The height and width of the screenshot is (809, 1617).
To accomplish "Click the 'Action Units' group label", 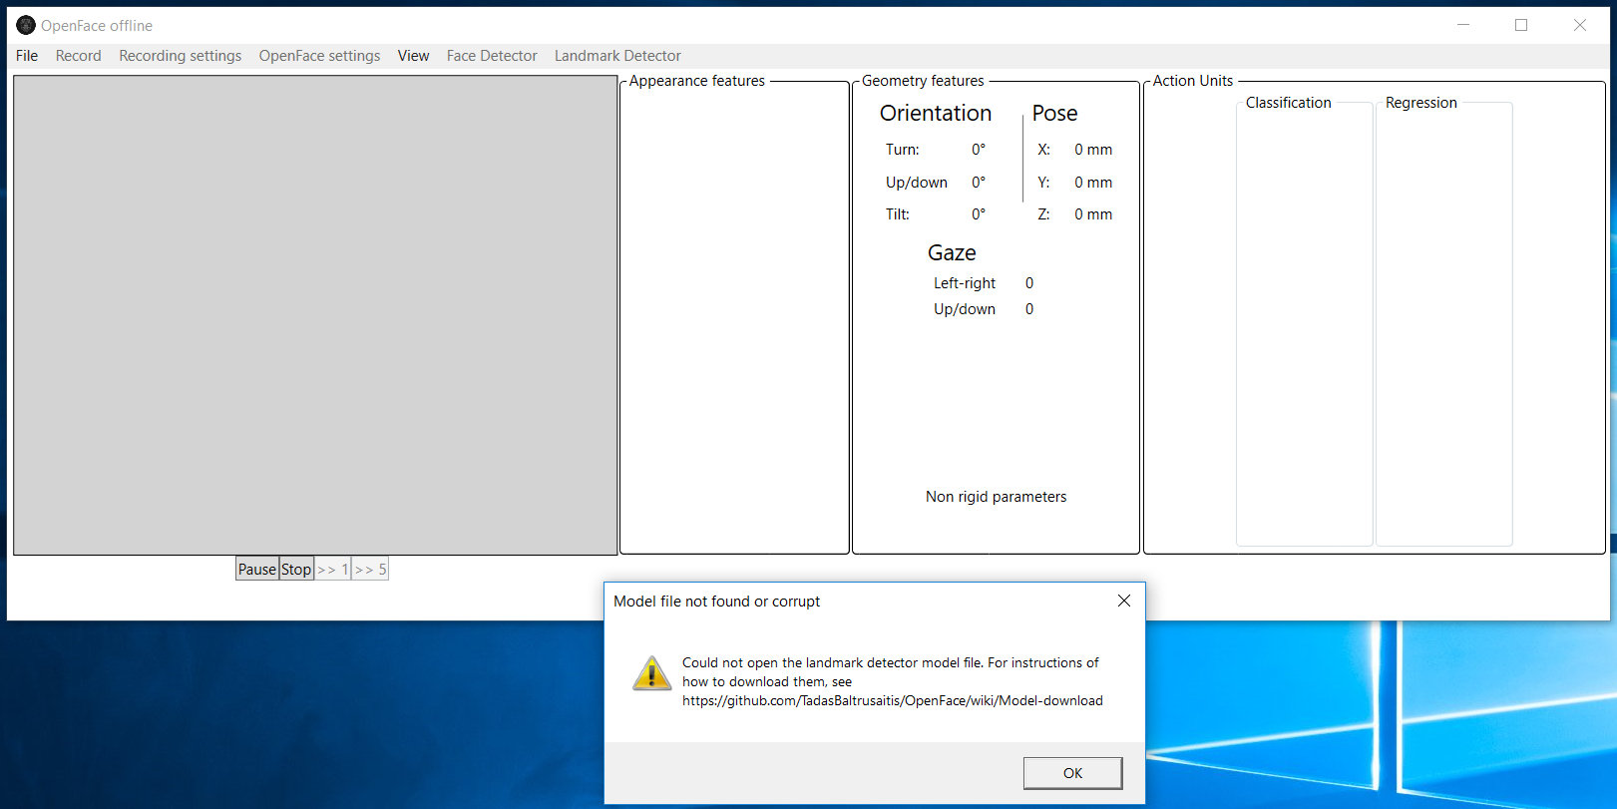I will coord(1193,81).
